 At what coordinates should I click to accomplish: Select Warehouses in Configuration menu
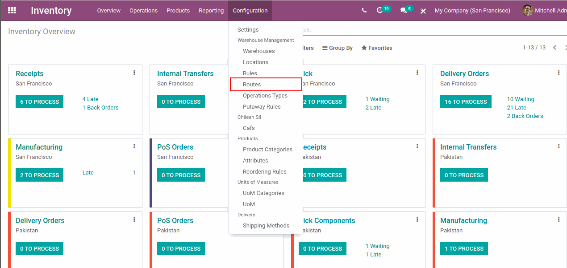[x=258, y=51]
